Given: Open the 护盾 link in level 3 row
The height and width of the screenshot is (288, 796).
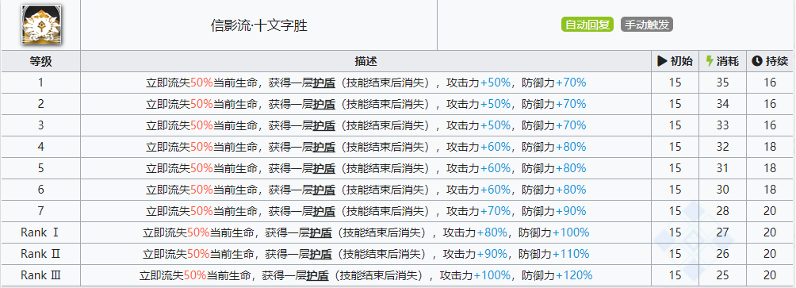Looking at the screenshot, I should click(x=324, y=125).
